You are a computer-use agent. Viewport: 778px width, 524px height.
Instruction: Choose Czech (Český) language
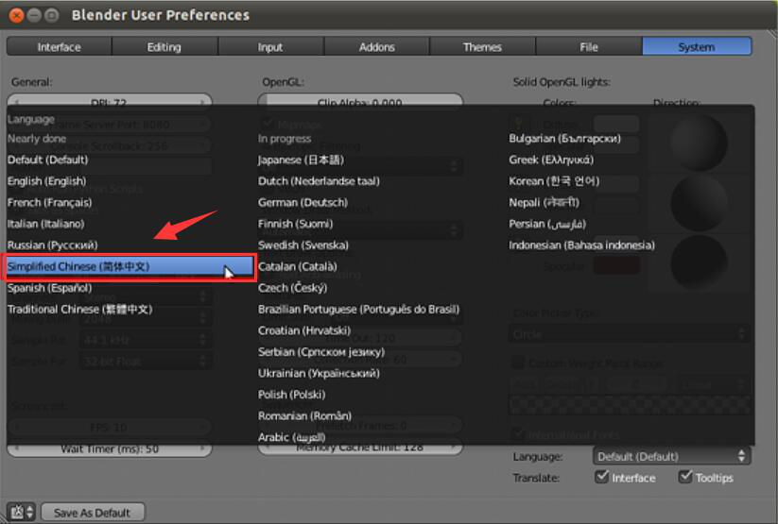pos(292,288)
